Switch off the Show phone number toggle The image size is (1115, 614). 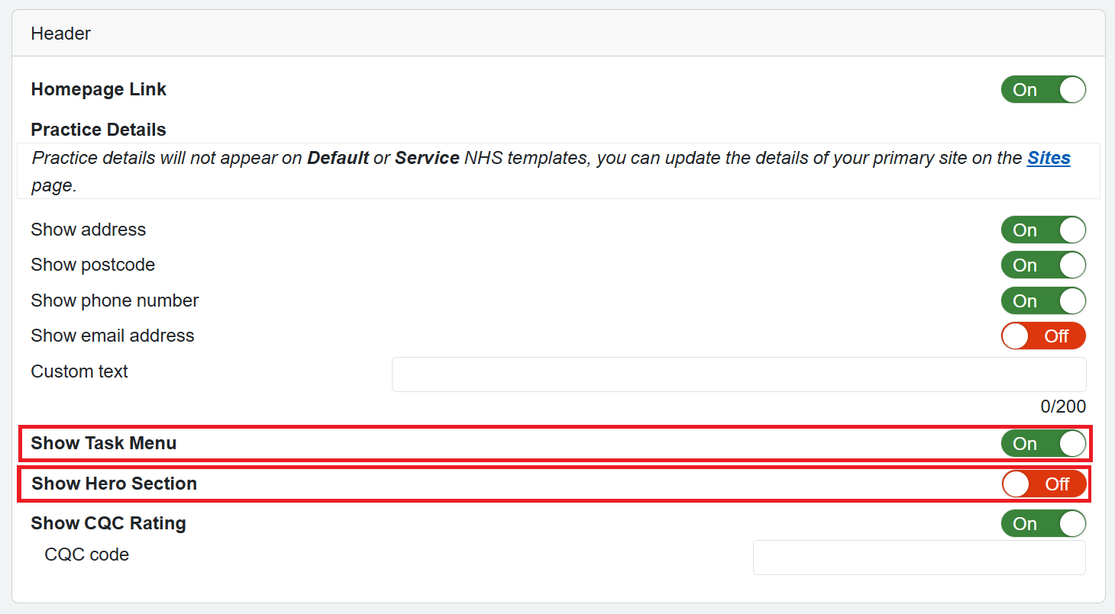click(x=1043, y=301)
